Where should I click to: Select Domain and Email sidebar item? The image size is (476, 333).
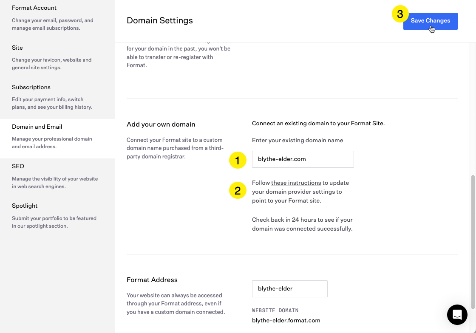tap(37, 127)
